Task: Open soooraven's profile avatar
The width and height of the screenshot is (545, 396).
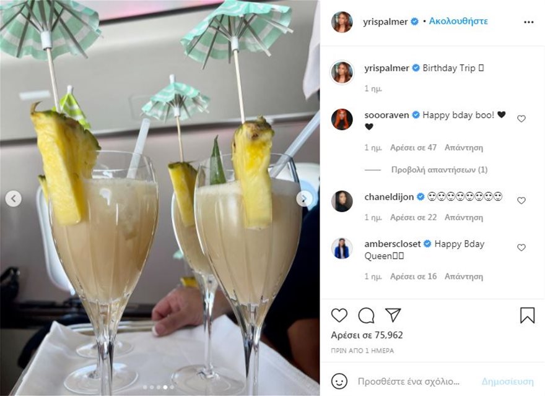Action: point(342,119)
